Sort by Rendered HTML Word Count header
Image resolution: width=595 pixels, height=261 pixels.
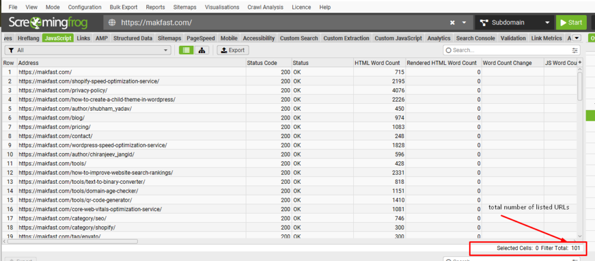[x=443, y=63]
